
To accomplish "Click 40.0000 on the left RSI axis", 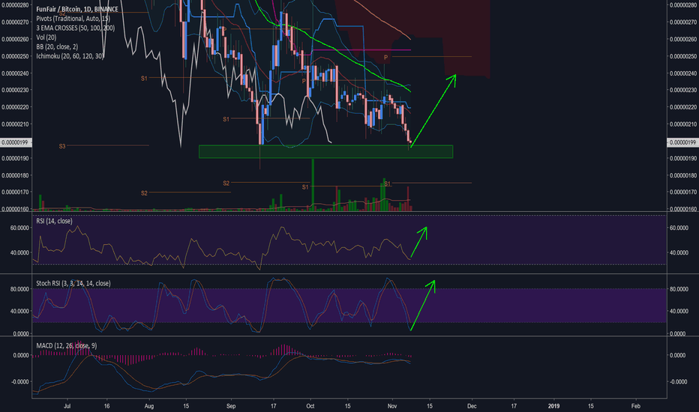I will pos(20,252).
